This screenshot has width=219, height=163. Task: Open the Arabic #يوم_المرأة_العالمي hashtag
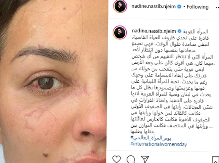pos(151,138)
